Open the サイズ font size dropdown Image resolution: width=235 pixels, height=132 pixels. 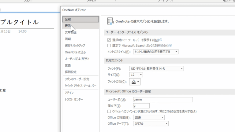pos(136,75)
